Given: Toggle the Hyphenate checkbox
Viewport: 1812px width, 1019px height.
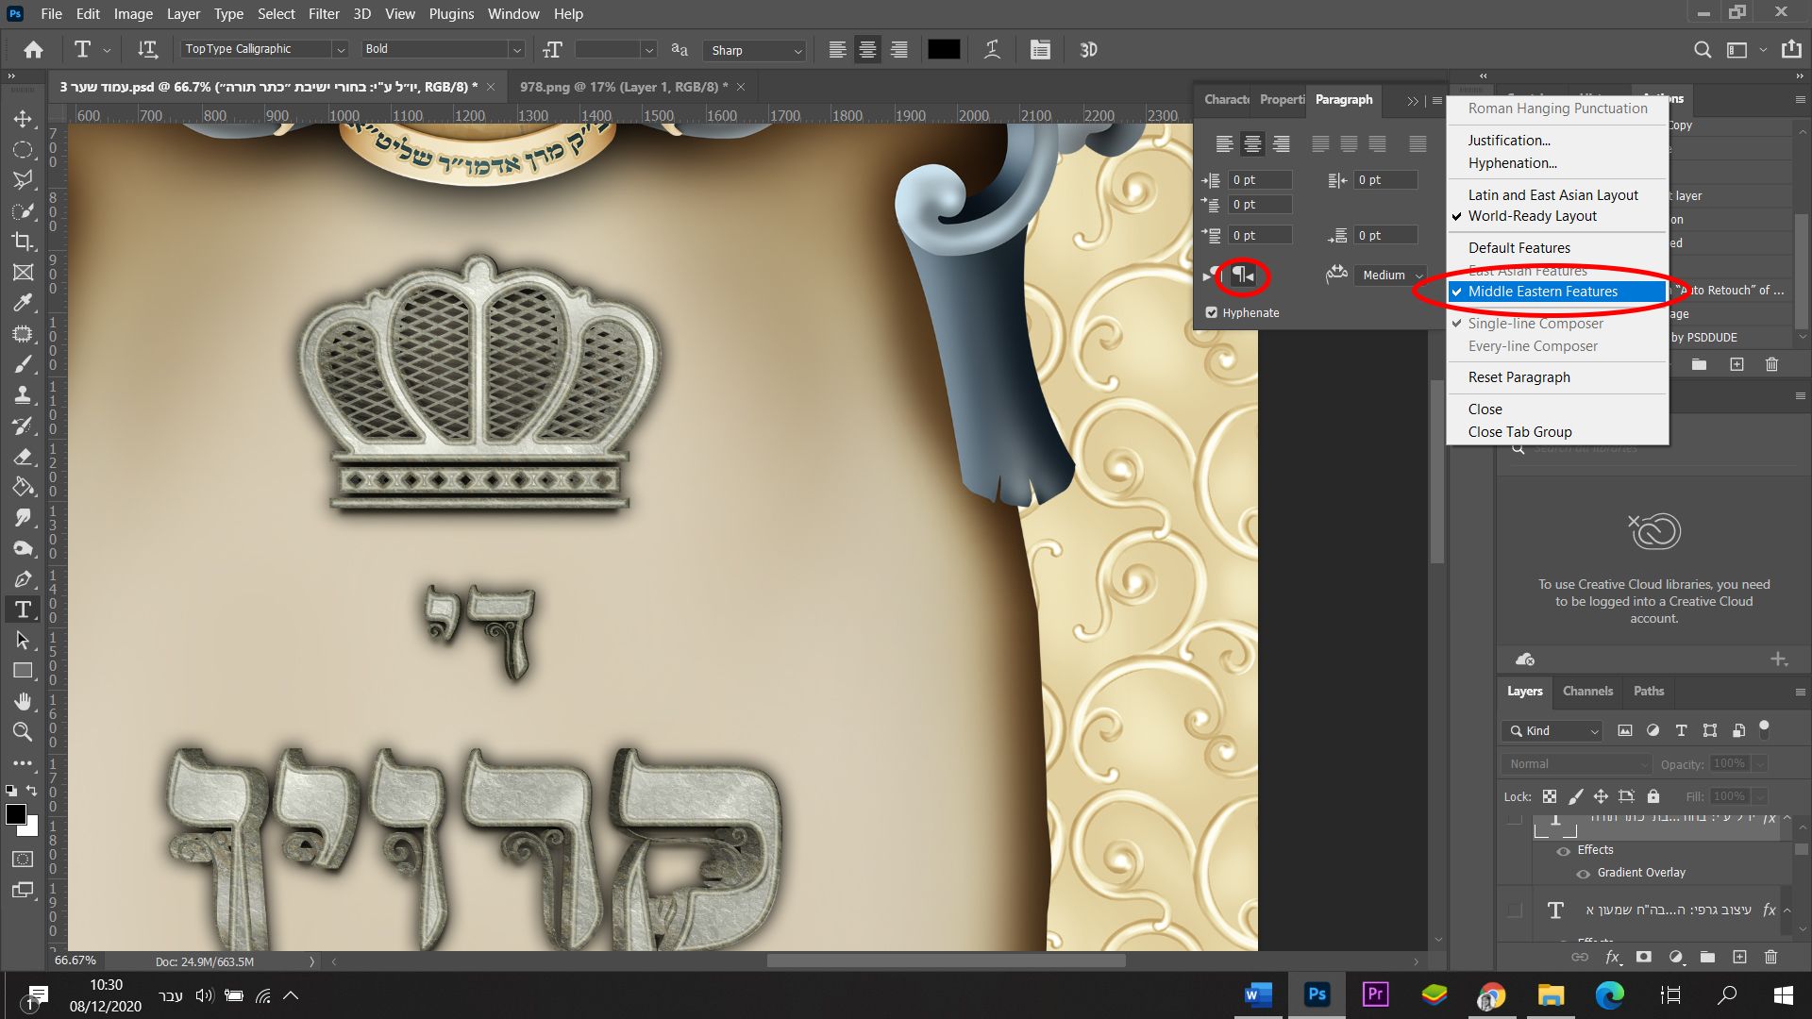Looking at the screenshot, I should [x=1212, y=313].
